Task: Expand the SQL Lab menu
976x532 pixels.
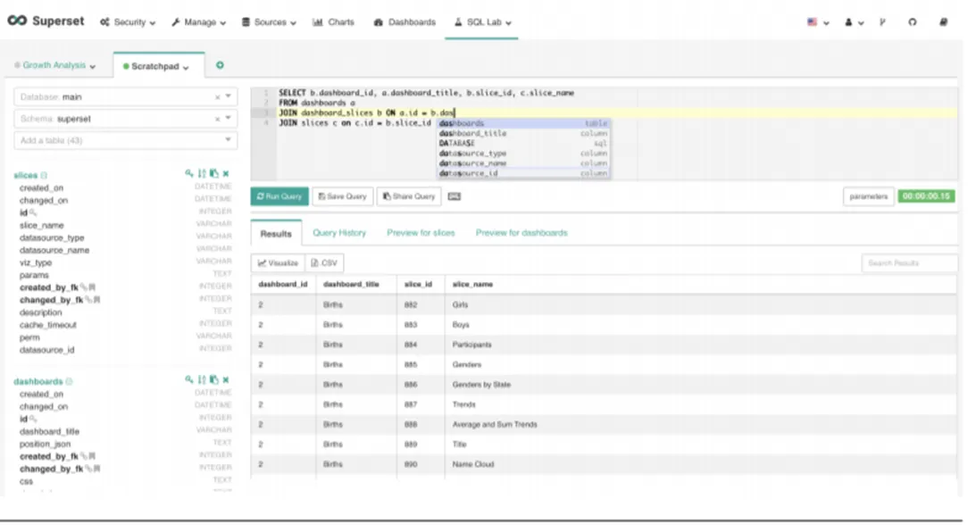Action: [x=483, y=22]
